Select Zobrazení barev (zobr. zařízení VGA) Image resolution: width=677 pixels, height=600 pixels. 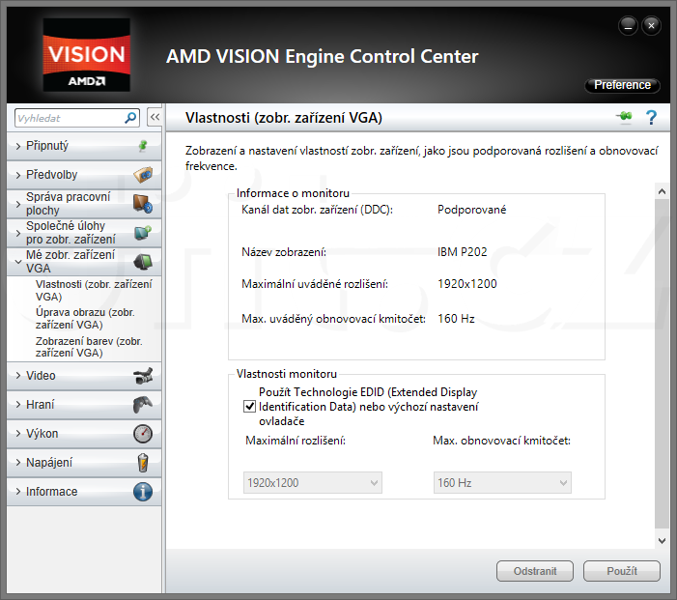pyautogui.click(x=89, y=347)
